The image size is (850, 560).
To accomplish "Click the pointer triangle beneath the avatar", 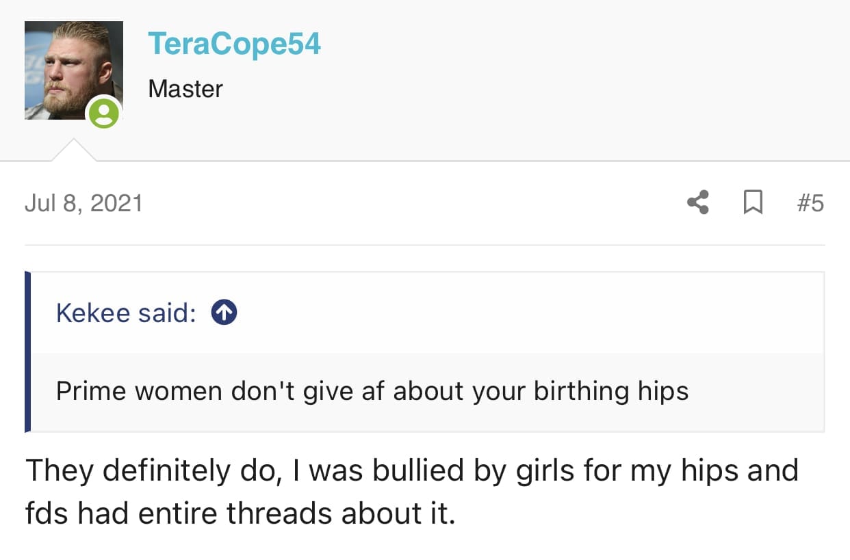I will pos(74,151).
